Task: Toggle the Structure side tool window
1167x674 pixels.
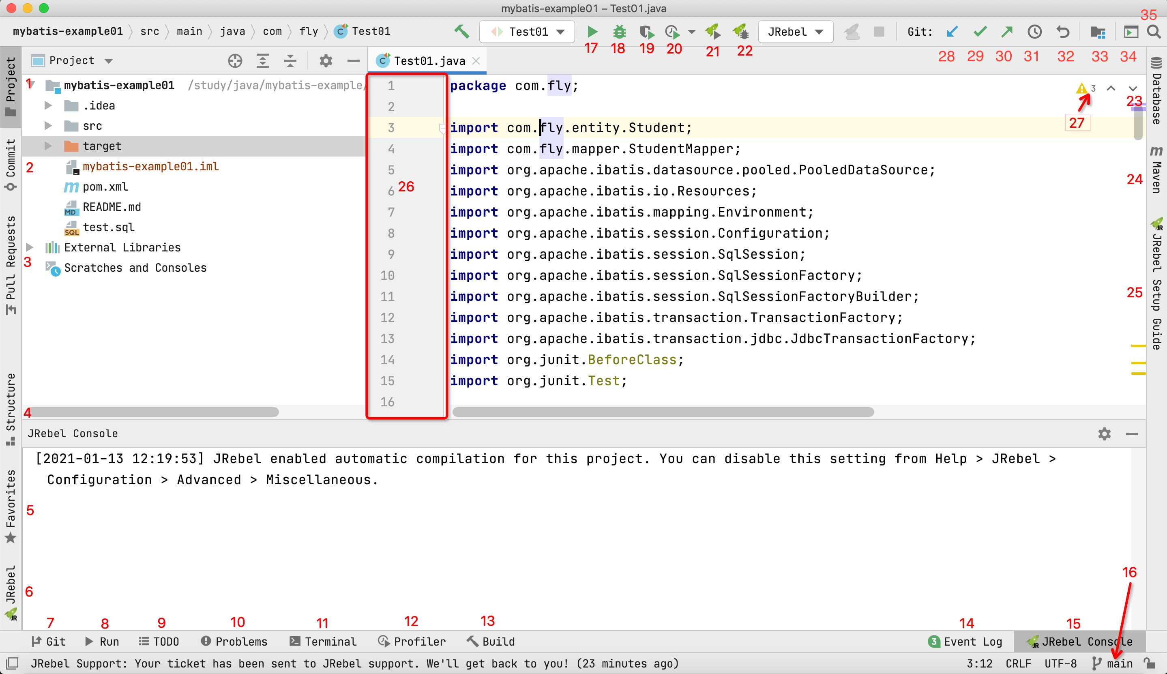Action: (11, 409)
